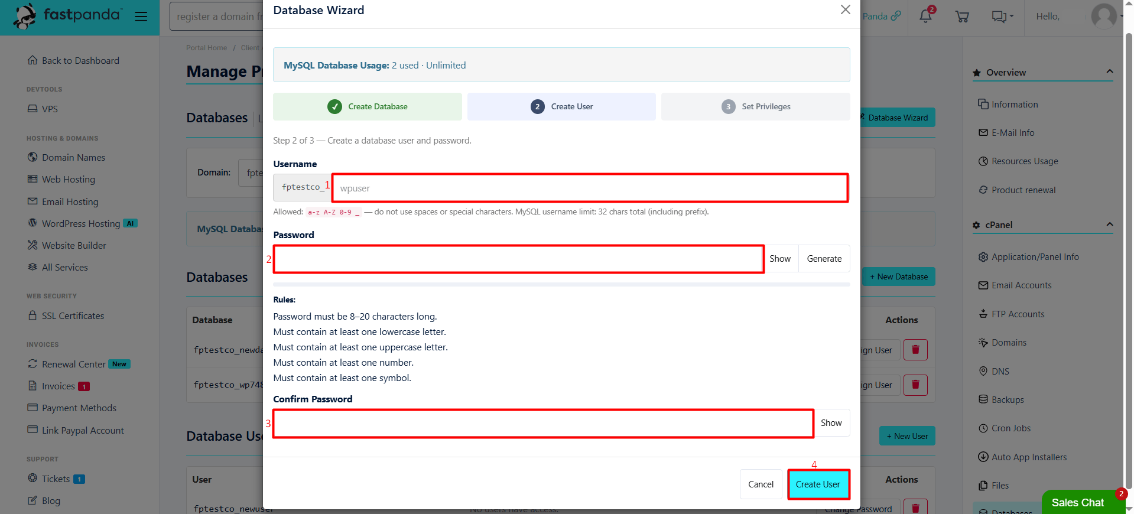
Task: Click the fastpanda logo
Action: [67, 16]
